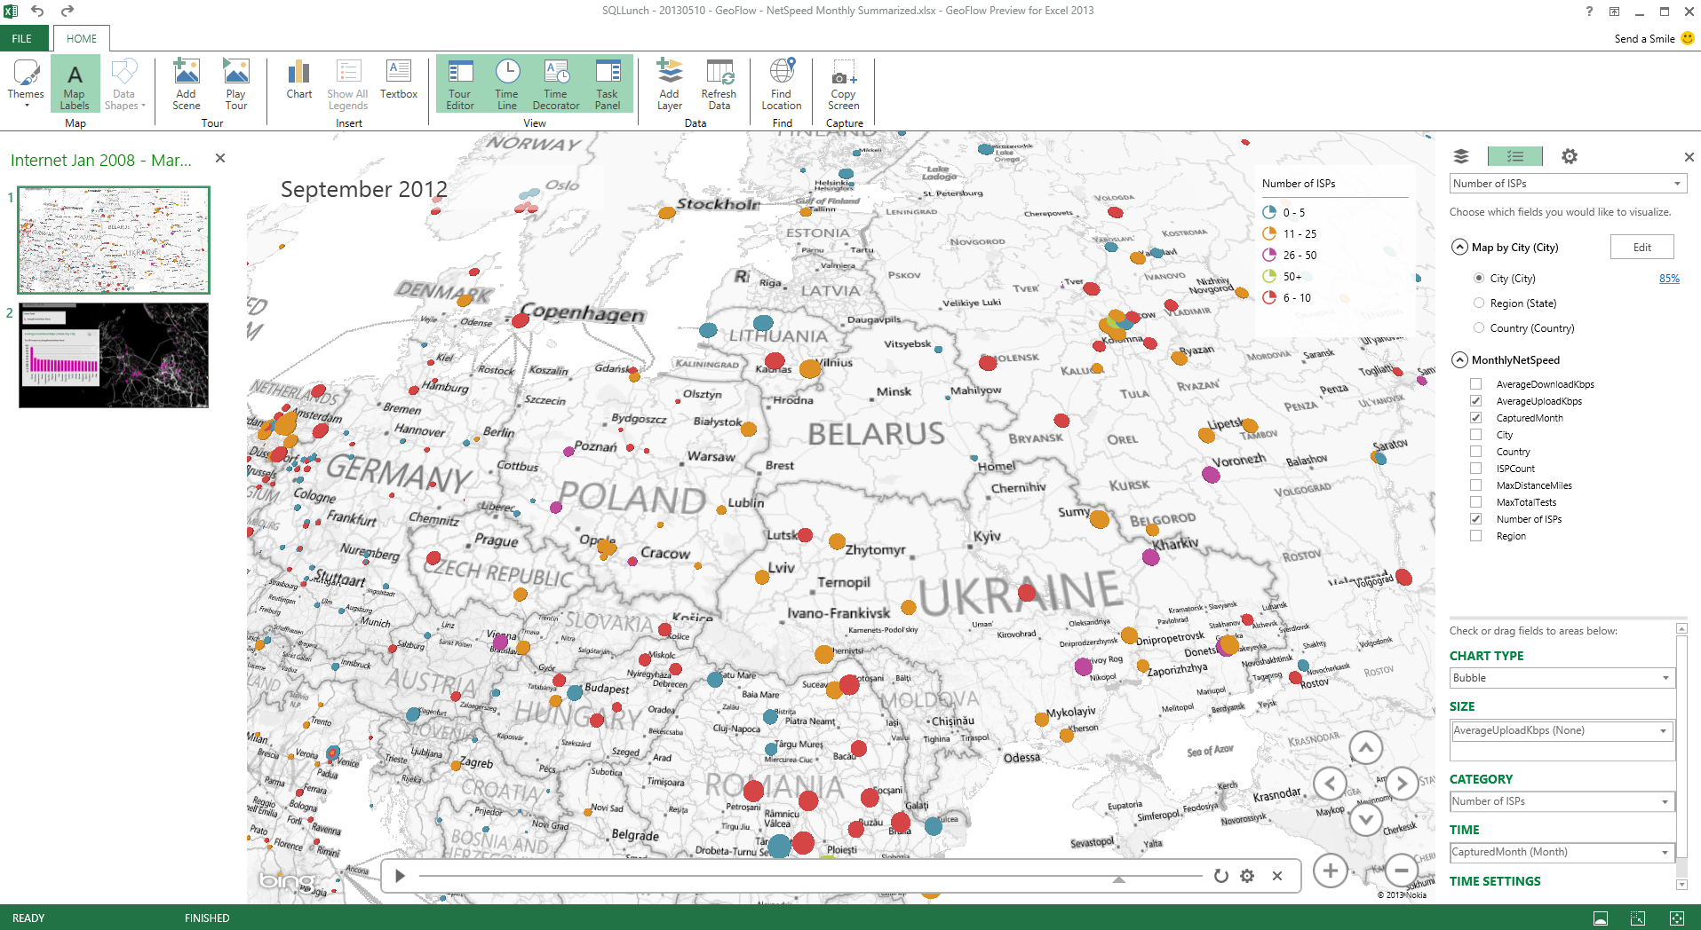Redo the last action
Viewport: 1701px width, 930px height.
pyautogui.click(x=68, y=11)
